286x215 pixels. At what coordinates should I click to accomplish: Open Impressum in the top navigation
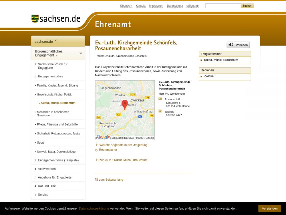(x=156, y=6)
